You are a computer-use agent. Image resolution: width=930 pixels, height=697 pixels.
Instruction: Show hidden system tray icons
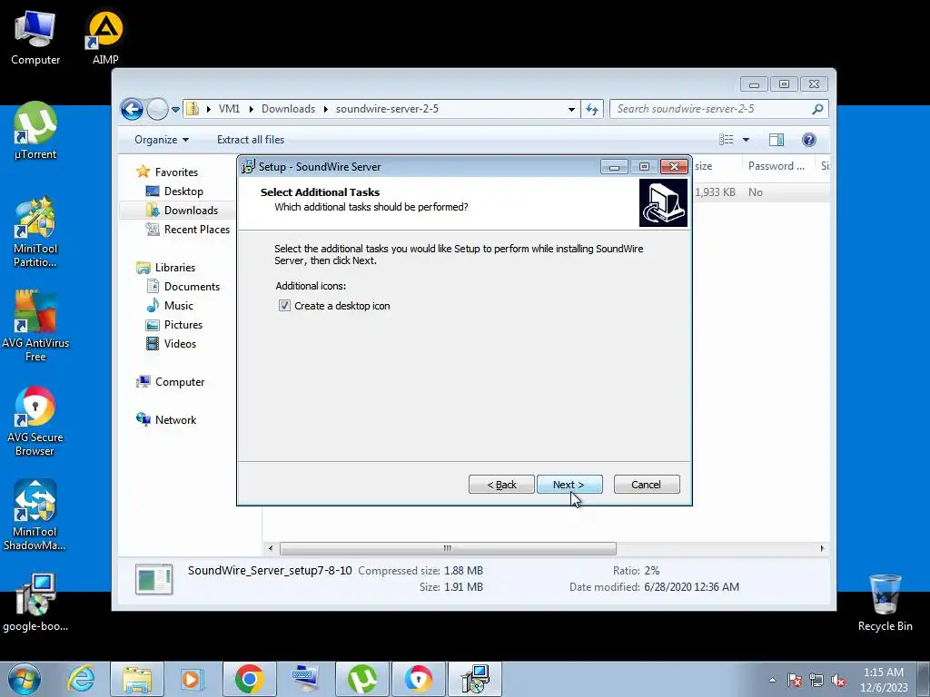click(772, 680)
